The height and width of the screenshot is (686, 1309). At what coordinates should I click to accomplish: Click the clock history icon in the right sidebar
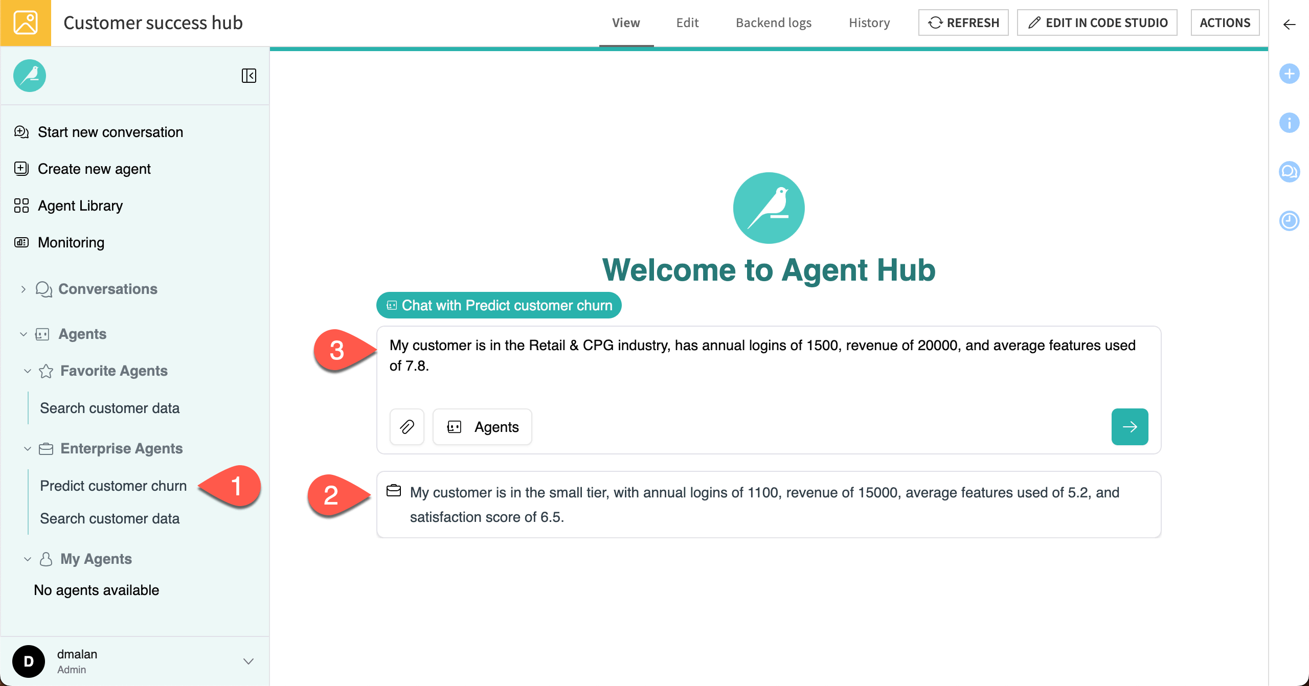click(x=1290, y=221)
